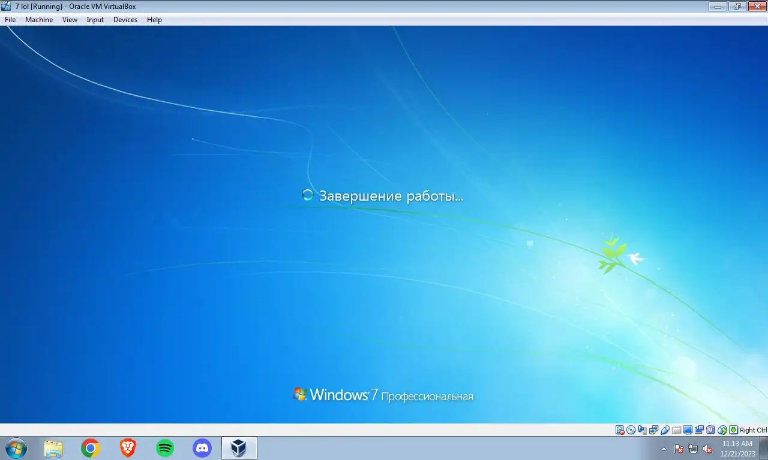Click the network adapters indicator
Screen dimensions: 768x460
click(653, 430)
